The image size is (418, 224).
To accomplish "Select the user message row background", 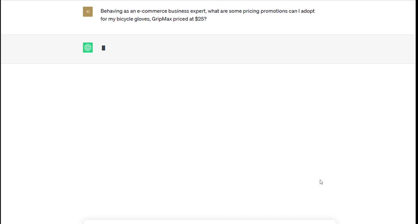I will pyautogui.click(x=209, y=17).
